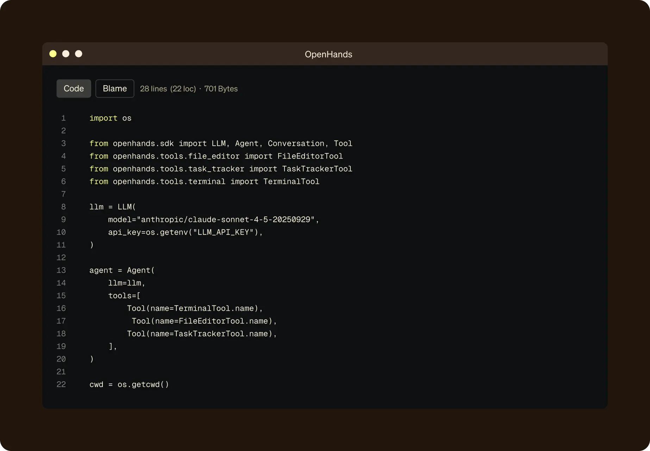Select line number 1 in gutter

pos(63,118)
